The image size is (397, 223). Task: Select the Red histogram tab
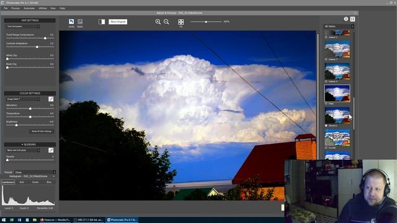tap(22, 182)
